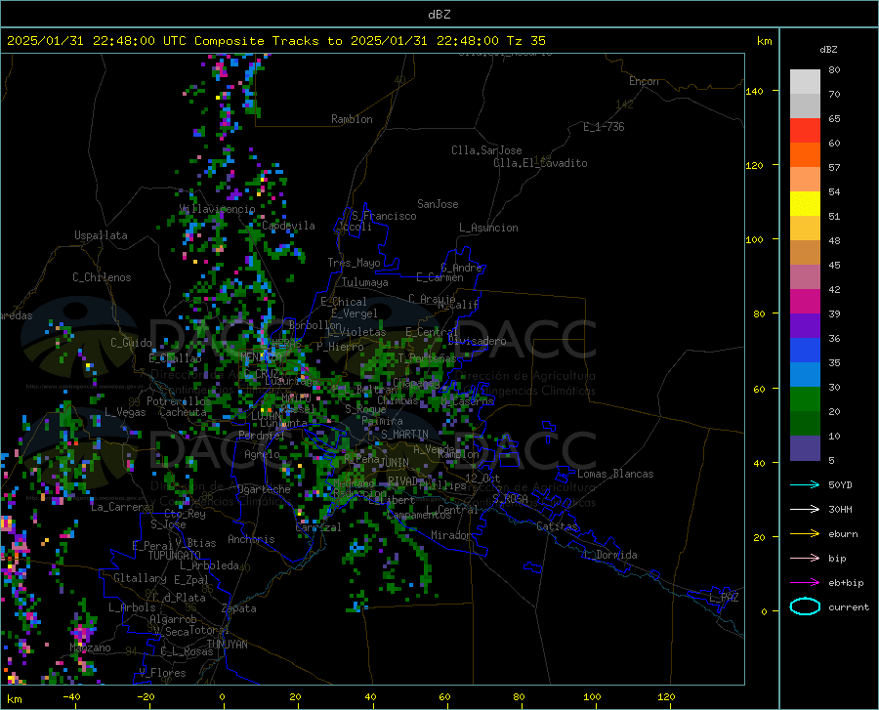This screenshot has height=710, width=879.
Task: Click the Carrizal map label
Action: click(x=318, y=527)
